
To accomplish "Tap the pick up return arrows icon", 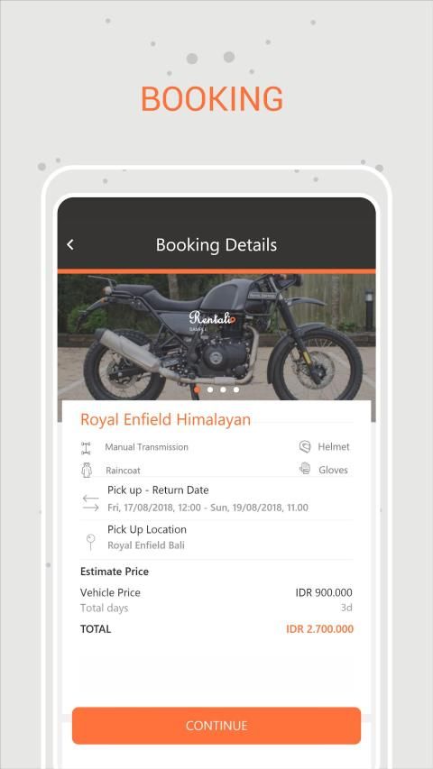I will tap(91, 503).
